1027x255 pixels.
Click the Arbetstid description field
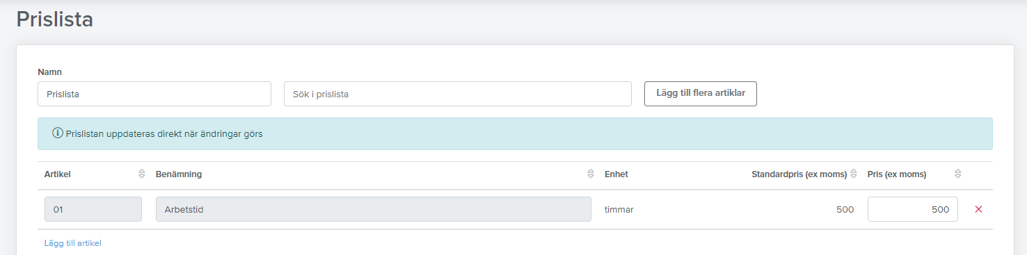tap(374, 209)
